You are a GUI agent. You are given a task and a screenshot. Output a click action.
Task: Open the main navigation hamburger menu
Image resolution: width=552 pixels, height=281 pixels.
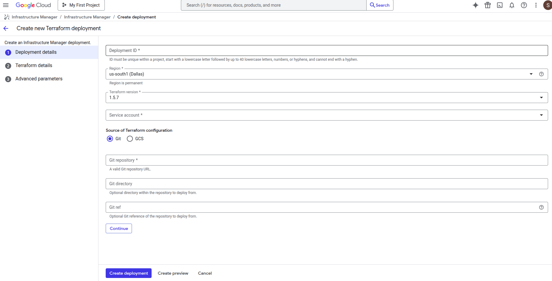(x=6, y=5)
